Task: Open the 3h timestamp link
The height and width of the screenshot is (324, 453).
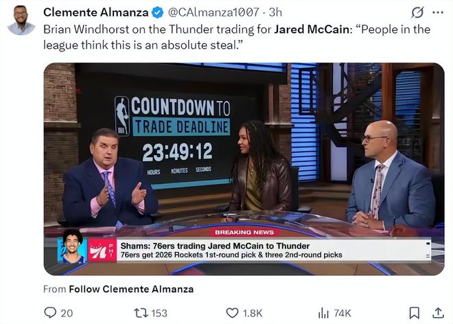Action: 275,12
